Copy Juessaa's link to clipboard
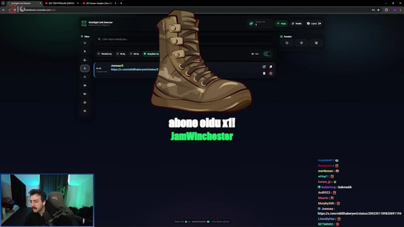This screenshot has width=404, height=227. click(x=270, y=67)
